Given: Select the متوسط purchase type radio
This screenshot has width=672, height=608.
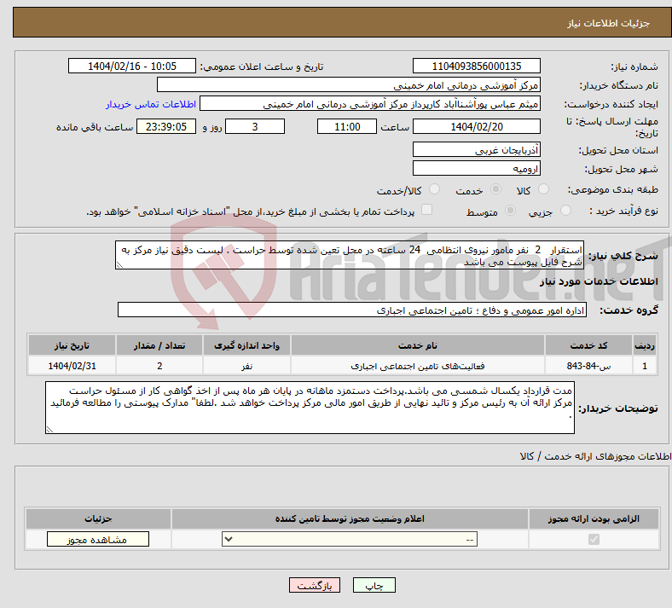Looking at the screenshot, I should [x=511, y=210].
